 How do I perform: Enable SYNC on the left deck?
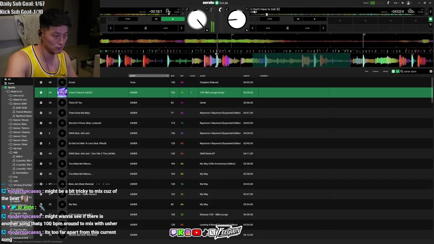click(x=128, y=19)
